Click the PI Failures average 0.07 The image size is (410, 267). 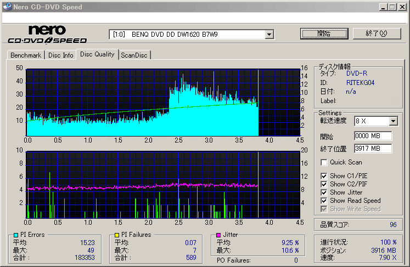[x=190, y=243]
